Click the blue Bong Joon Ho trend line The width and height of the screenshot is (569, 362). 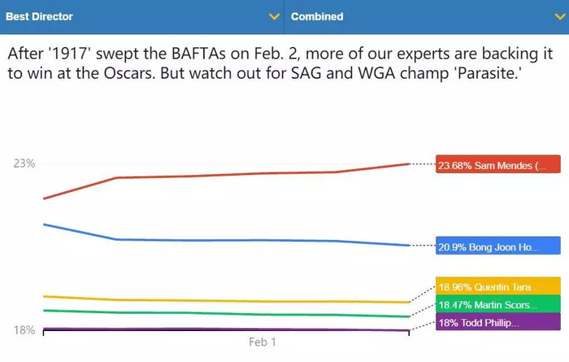coord(225,240)
